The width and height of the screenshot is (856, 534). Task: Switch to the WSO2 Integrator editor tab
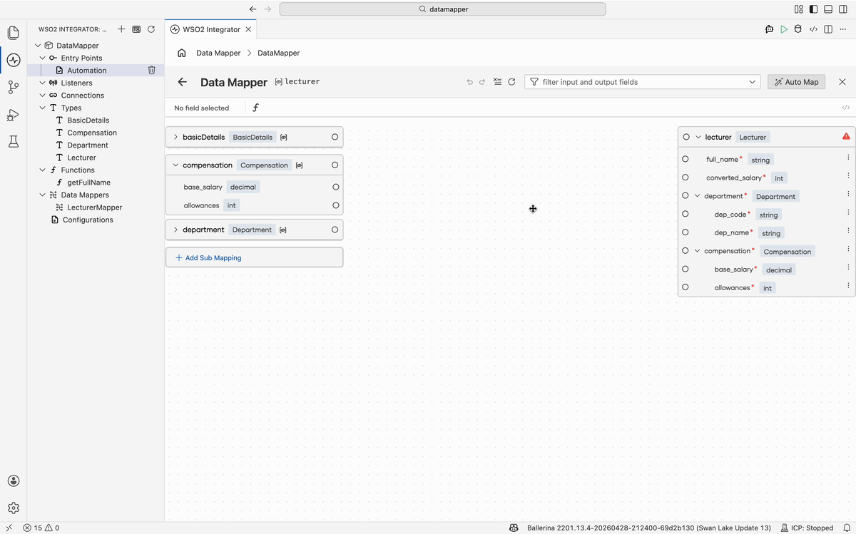click(210, 29)
